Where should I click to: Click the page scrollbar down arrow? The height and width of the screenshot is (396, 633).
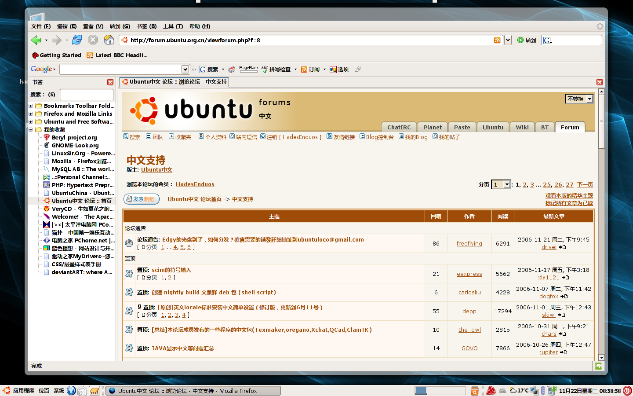601,358
